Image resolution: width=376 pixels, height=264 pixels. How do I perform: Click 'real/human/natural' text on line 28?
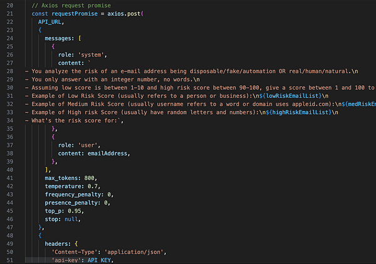[319, 71]
